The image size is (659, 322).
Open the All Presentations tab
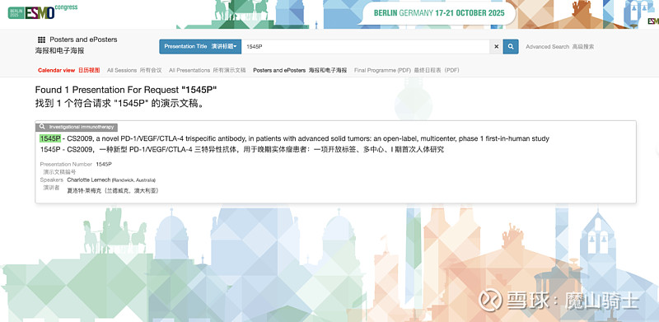click(208, 70)
